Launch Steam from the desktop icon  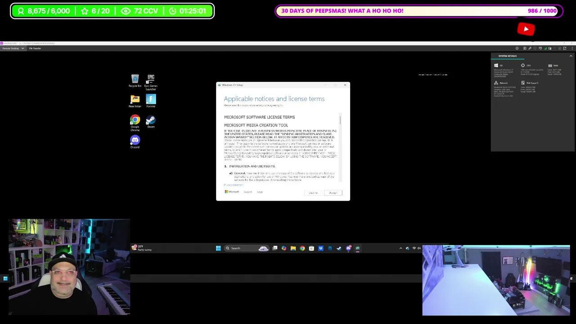[151, 121]
